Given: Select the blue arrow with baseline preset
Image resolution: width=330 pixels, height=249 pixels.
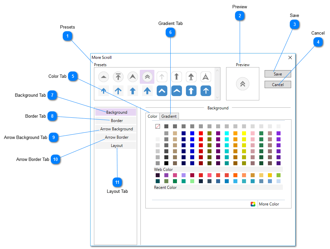Looking at the screenshot, I should (x=191, y=77).
